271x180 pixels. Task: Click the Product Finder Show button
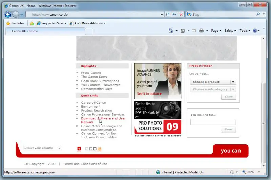228,97
